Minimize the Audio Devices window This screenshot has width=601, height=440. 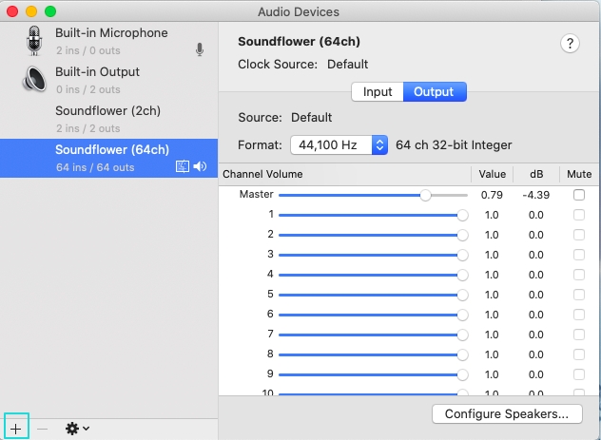(x=31, y=11)
